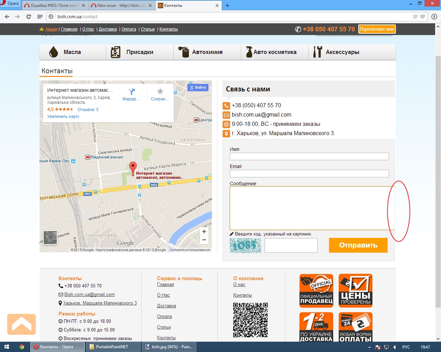Click the save star icon on map card

click(160, 91)
